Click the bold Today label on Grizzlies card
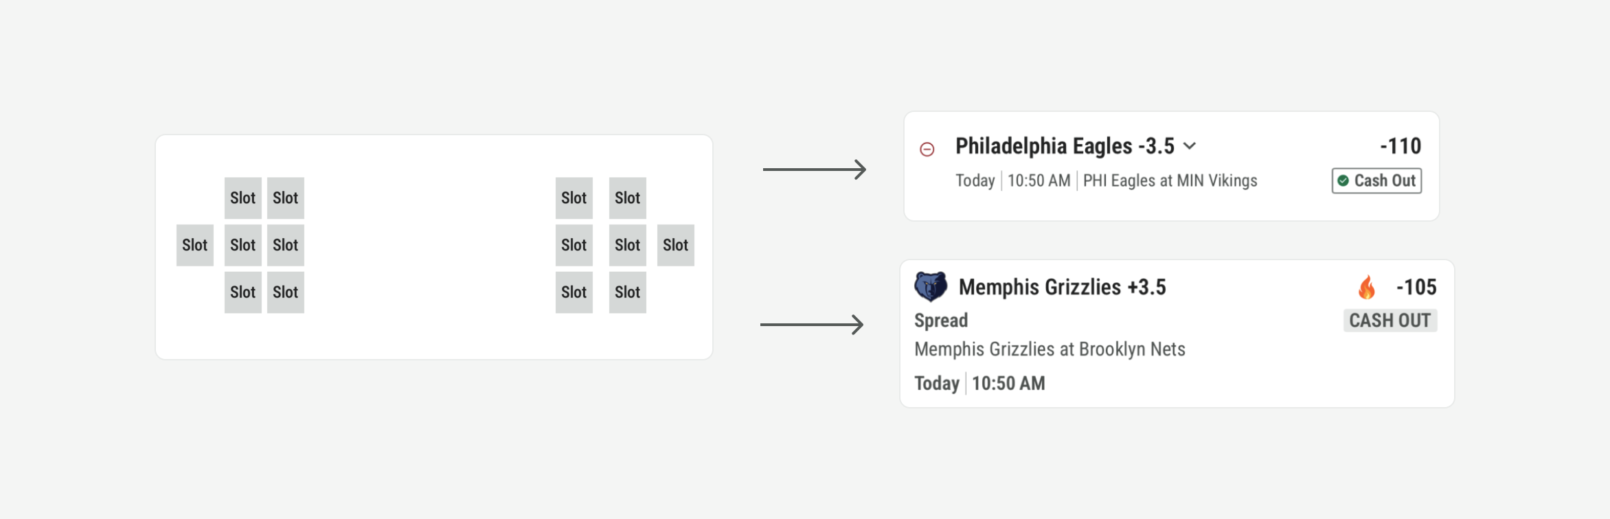The width and height of the screenshot is (1610, 519). 937,383
